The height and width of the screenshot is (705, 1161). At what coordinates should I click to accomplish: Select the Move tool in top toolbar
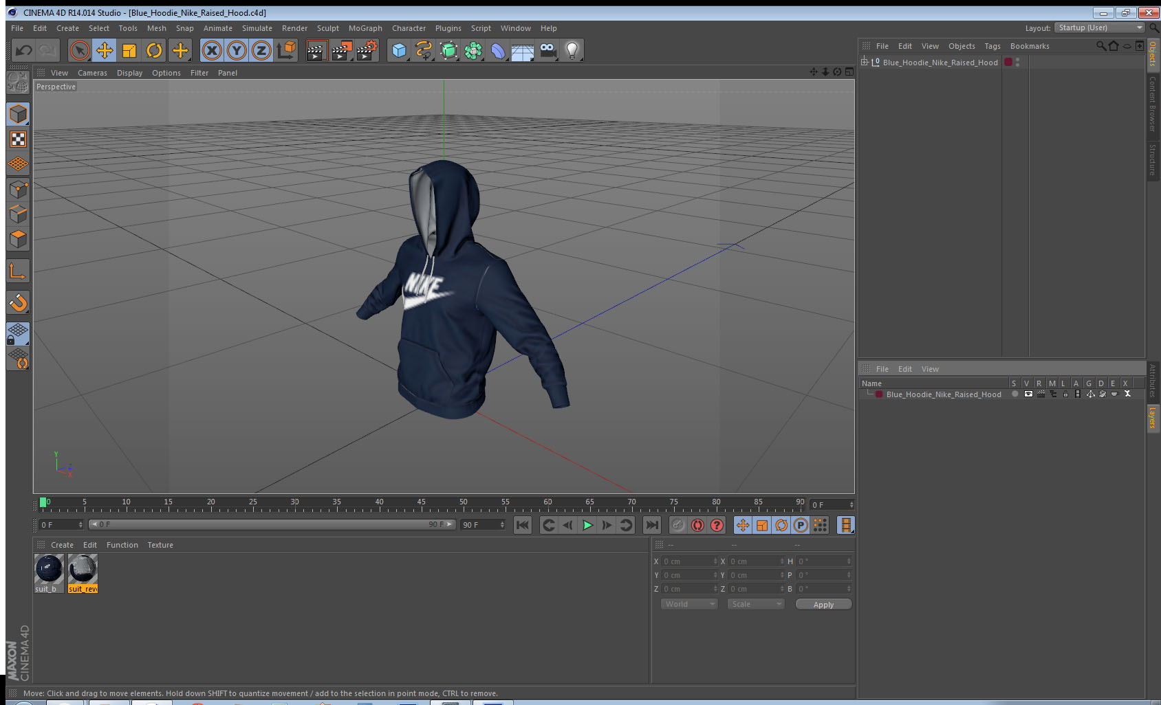[x=105, y=50]
